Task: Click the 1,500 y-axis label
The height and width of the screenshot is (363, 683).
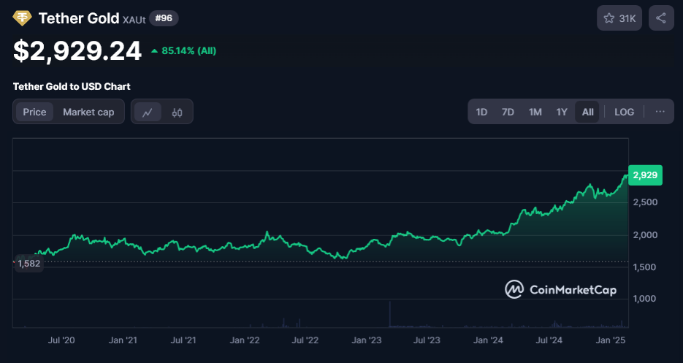Action: click(645, 267)
